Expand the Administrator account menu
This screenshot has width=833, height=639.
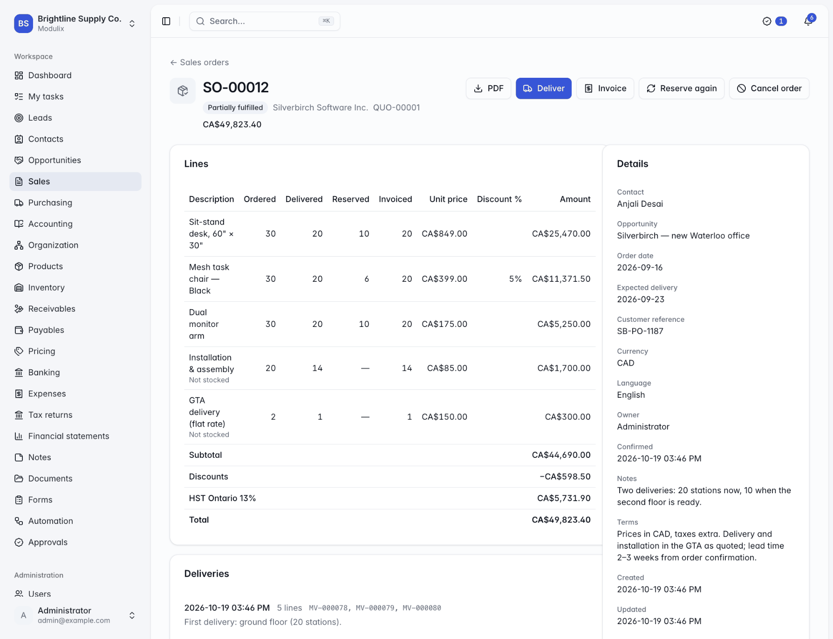[132, 615]
